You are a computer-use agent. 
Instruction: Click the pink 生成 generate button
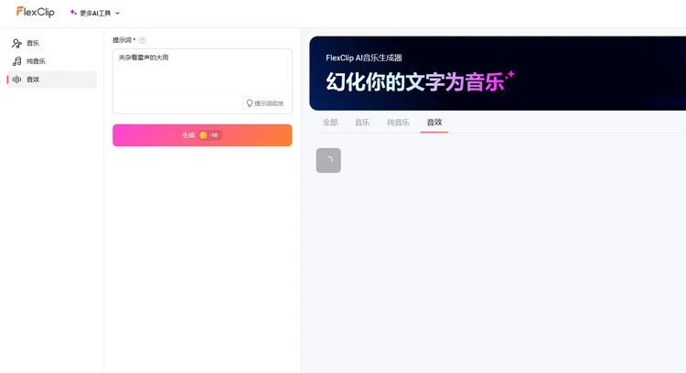point(202,135)
